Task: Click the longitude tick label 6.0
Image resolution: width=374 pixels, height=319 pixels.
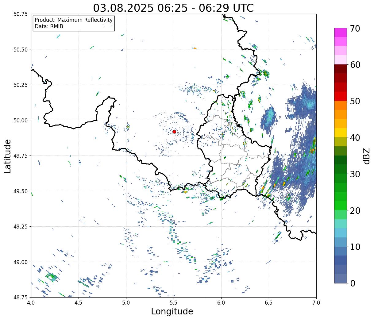Action: point(221,302)
